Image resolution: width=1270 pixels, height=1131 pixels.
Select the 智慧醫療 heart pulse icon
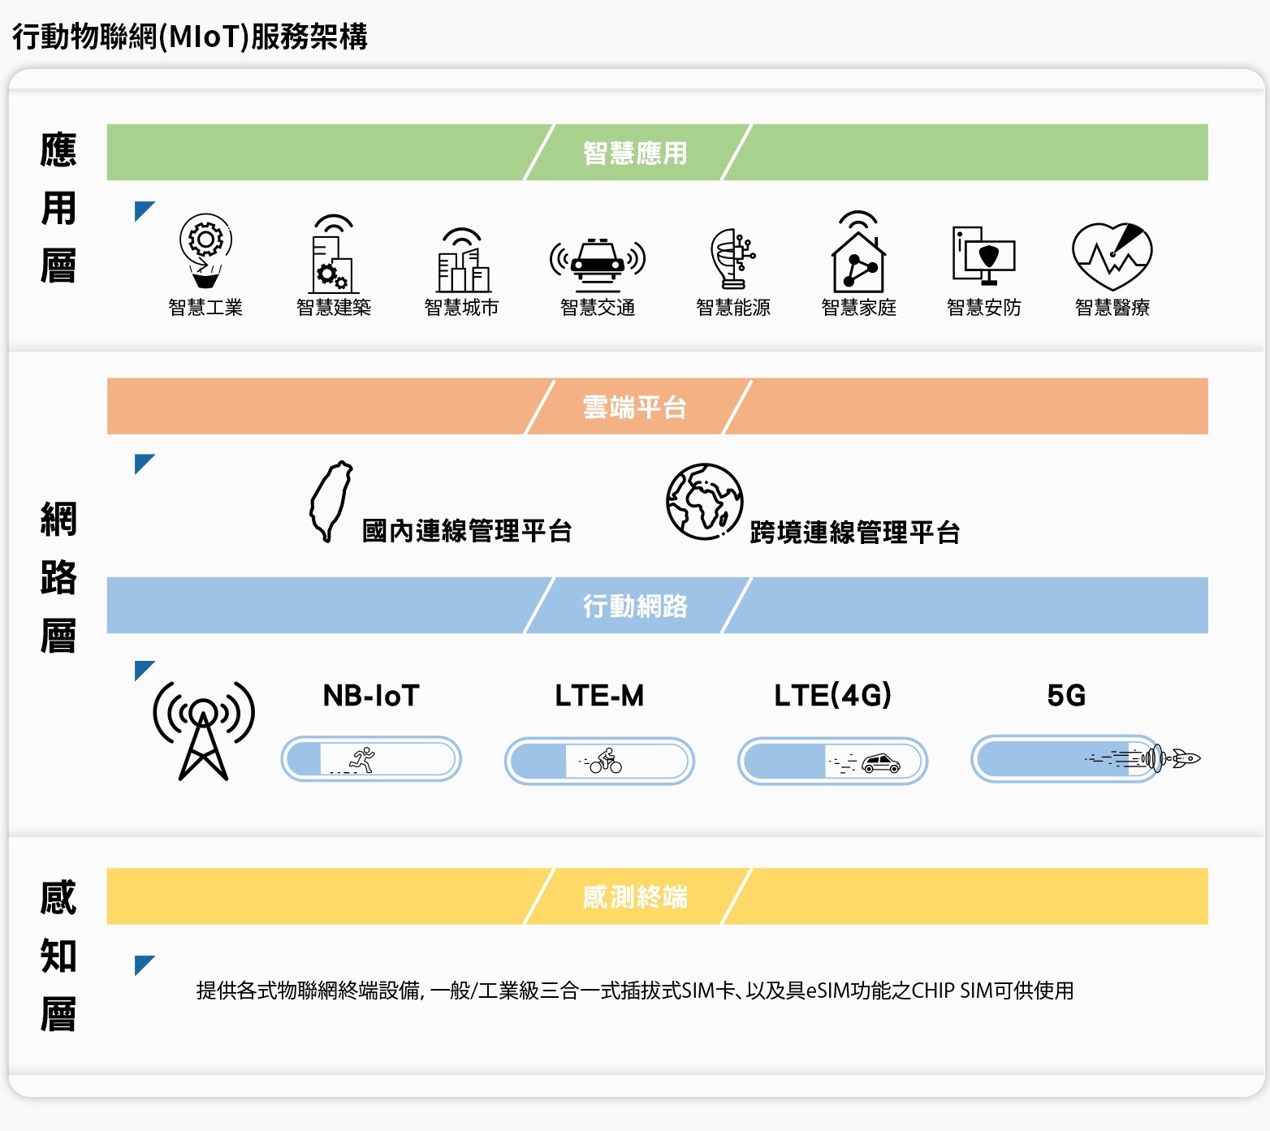pos(1112,257)
